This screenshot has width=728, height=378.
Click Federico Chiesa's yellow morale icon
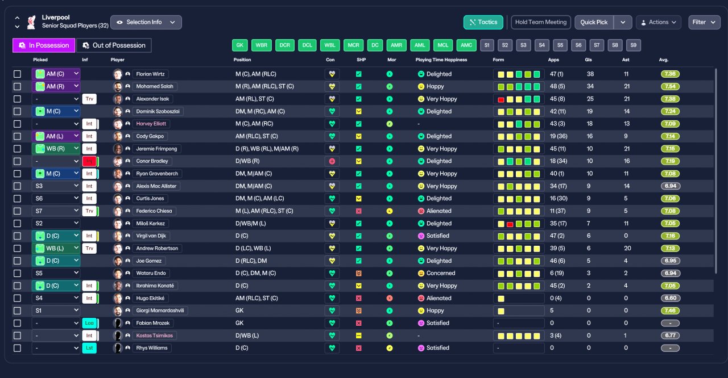pos(390,211)
